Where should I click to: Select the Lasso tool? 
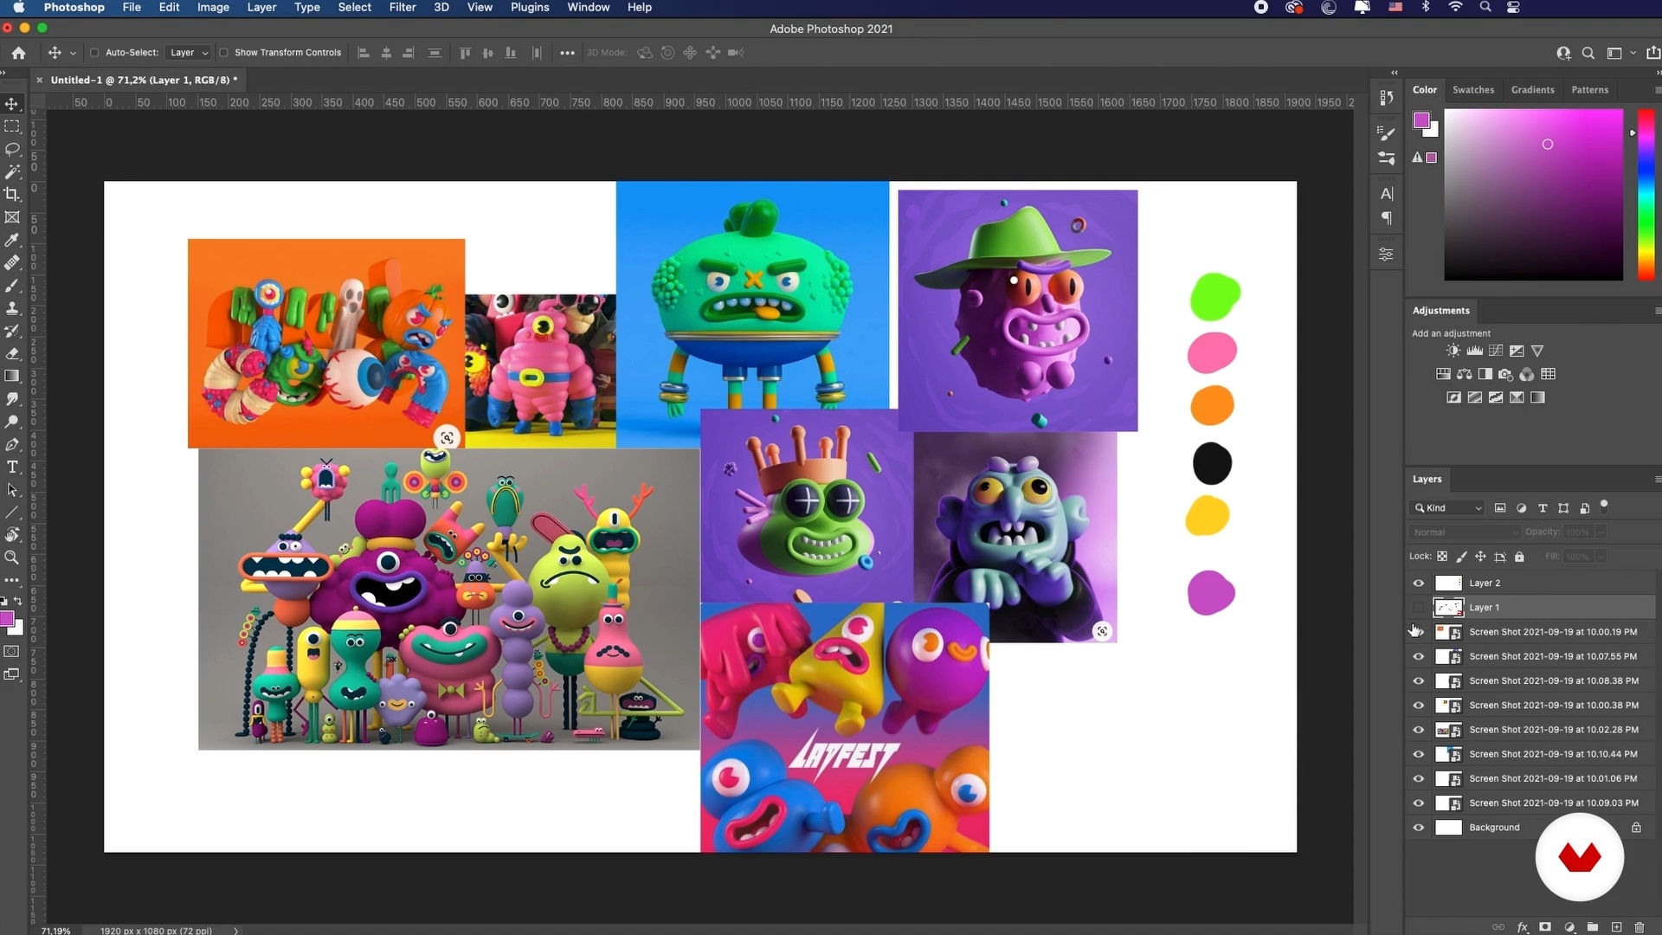click(x=12, y=149)
